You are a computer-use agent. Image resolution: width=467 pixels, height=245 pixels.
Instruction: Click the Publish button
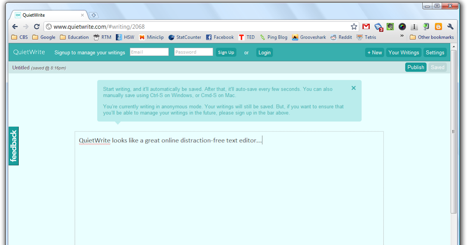pyautogui.click(x=416, y=67)
